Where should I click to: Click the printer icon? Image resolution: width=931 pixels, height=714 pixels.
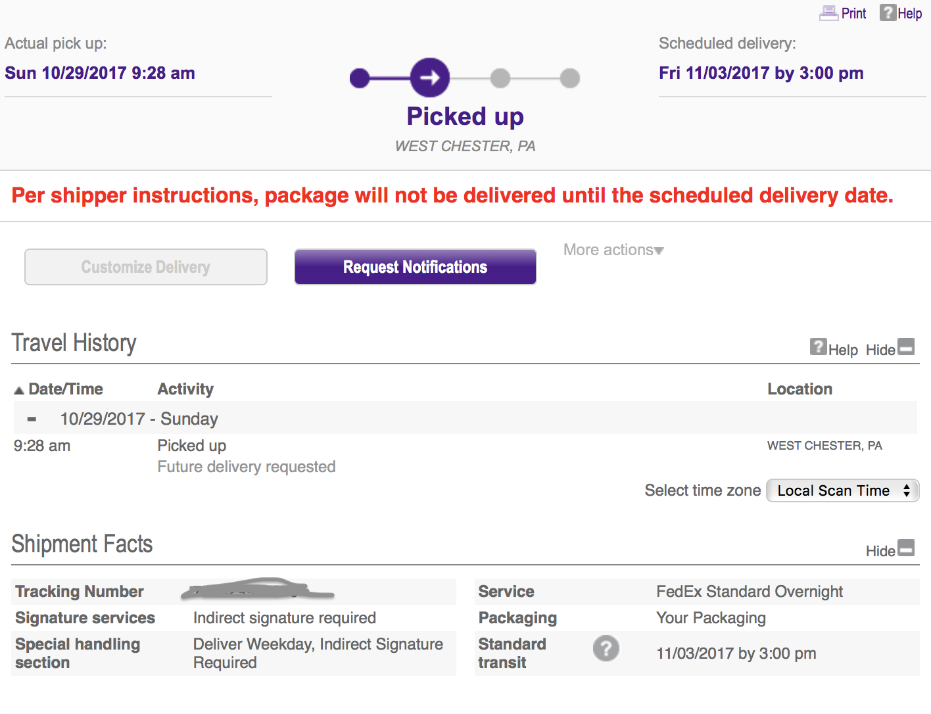coord(828,13)
